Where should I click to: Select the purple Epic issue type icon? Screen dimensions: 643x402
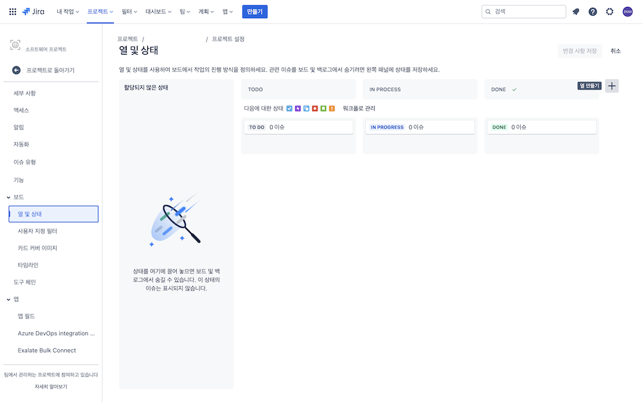tap(298, 108)
